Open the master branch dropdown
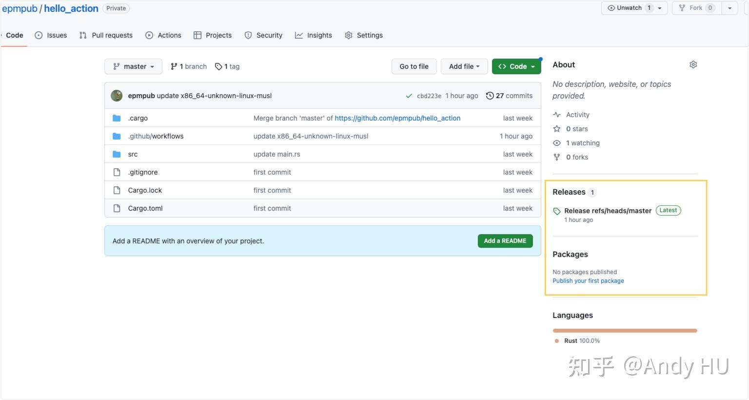This screenshot has height=400, width=749. tap(133, 66)
